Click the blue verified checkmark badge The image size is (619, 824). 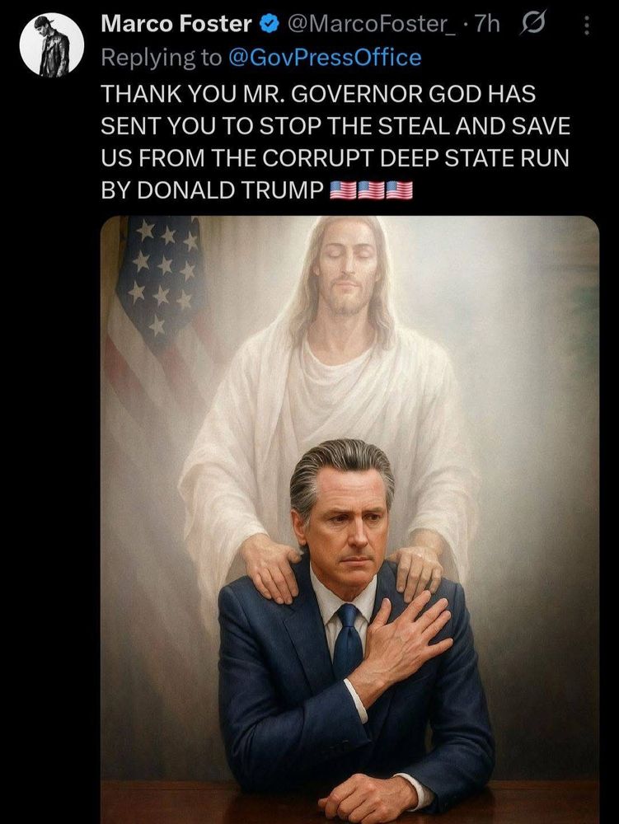(x=270, y=24)
